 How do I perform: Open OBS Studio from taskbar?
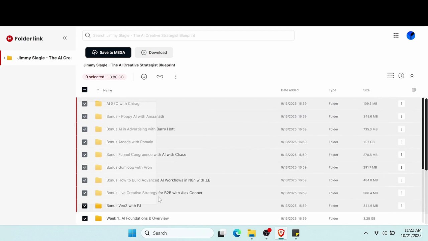[x=266, y=233]
